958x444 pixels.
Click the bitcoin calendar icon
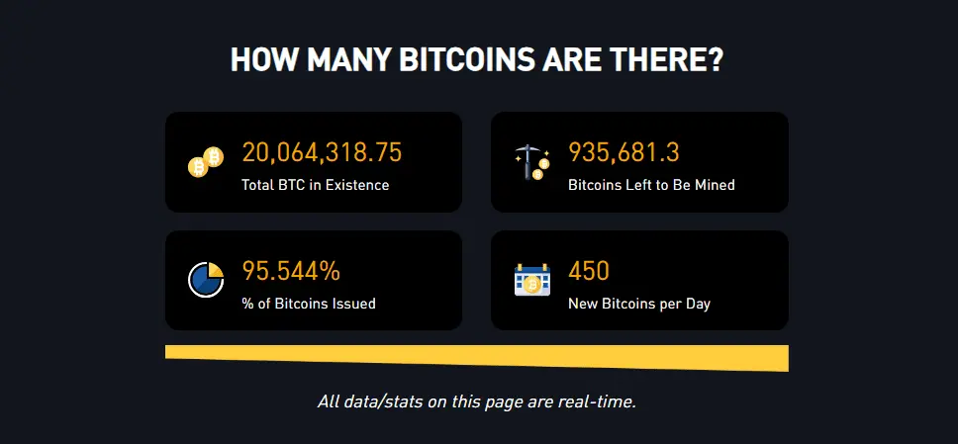tap(532, 280)
